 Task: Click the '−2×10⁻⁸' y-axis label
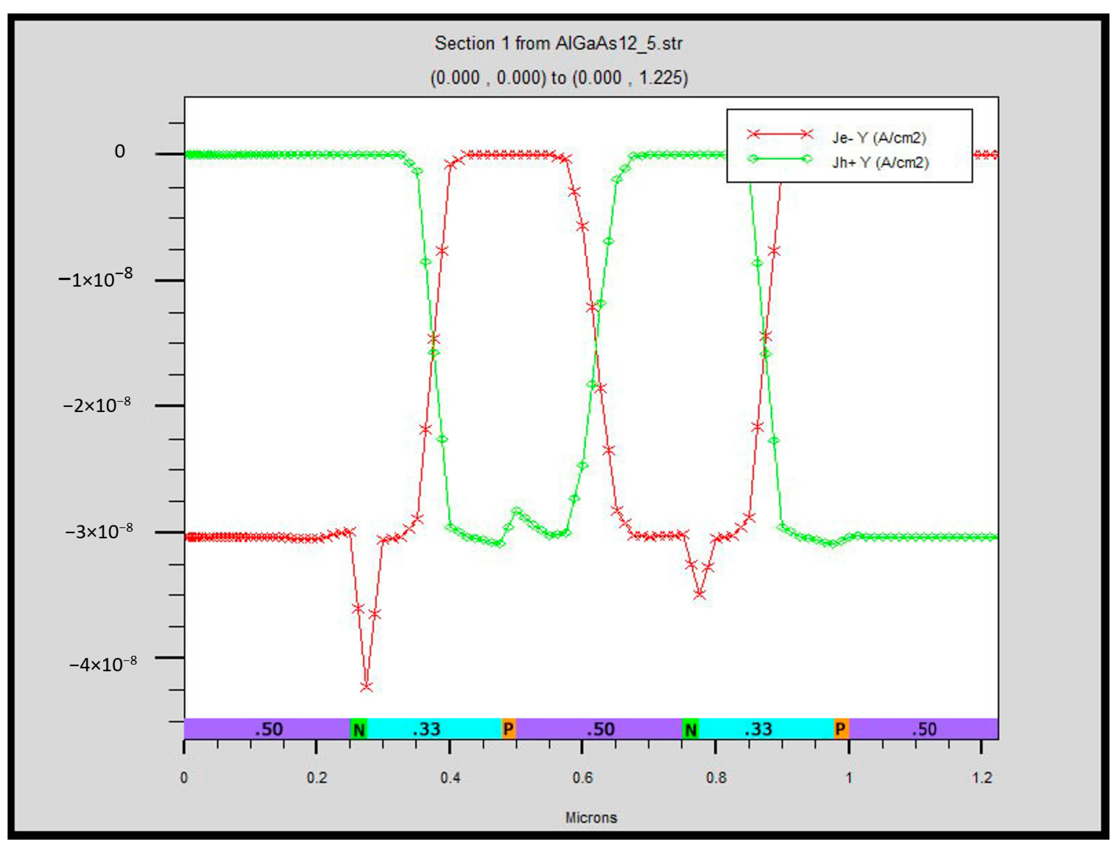coord(97,405)
